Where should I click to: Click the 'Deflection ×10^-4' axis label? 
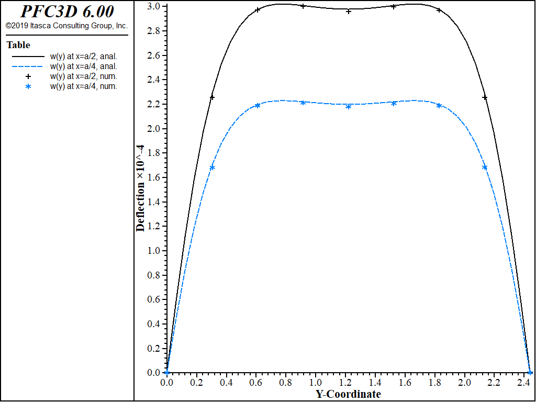(x=140, y=188)
